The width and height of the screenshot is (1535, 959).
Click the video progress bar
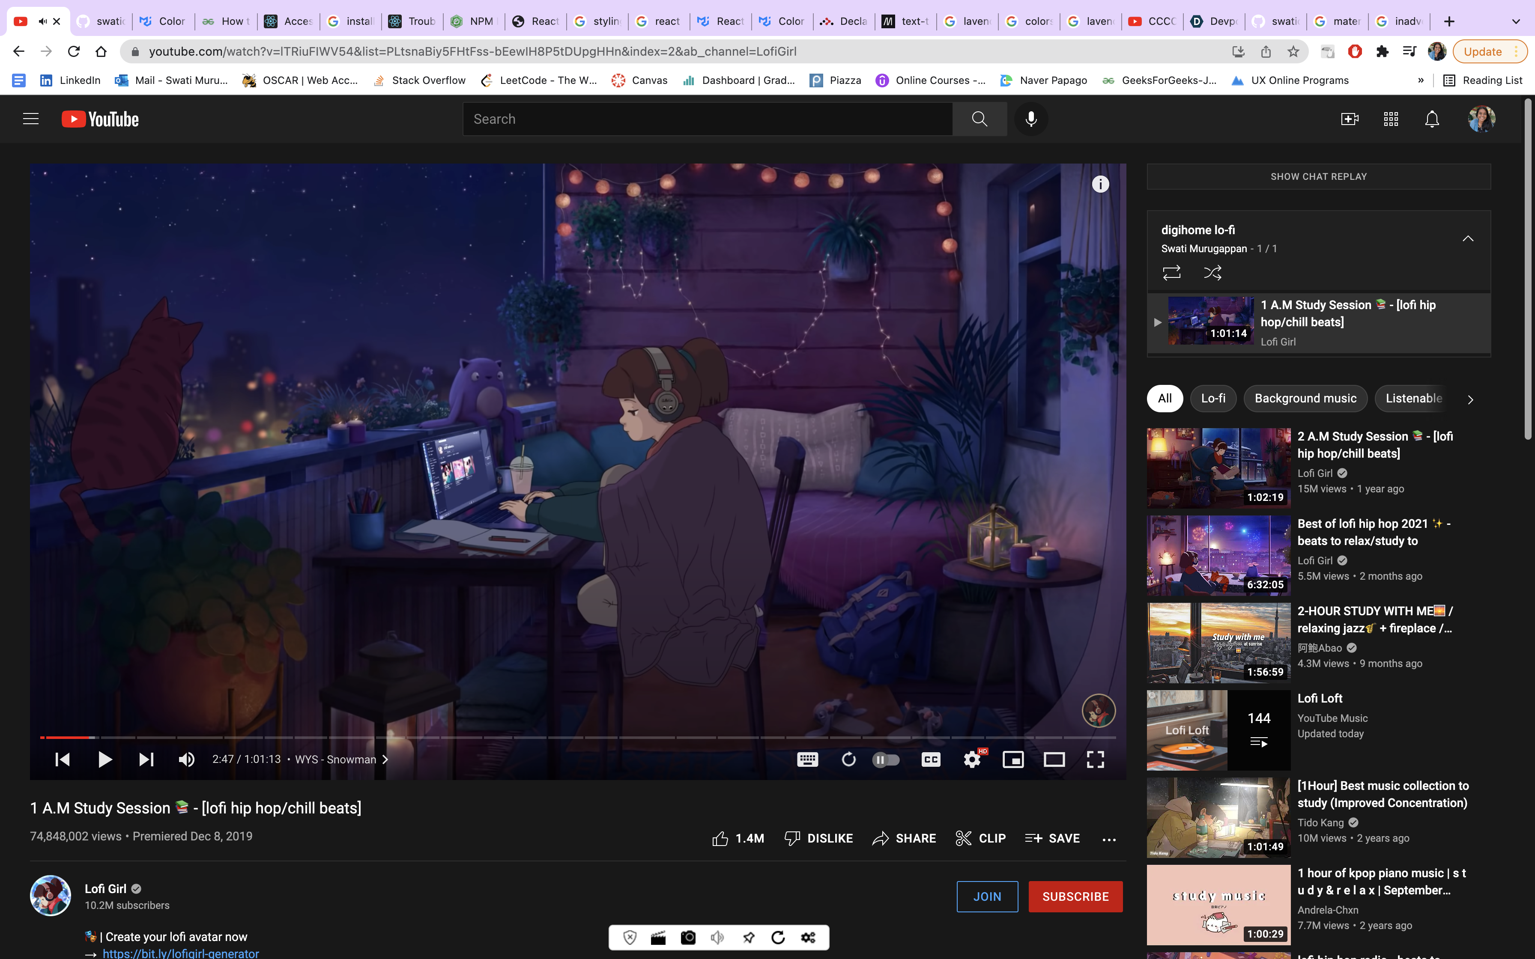coord(571,737)
